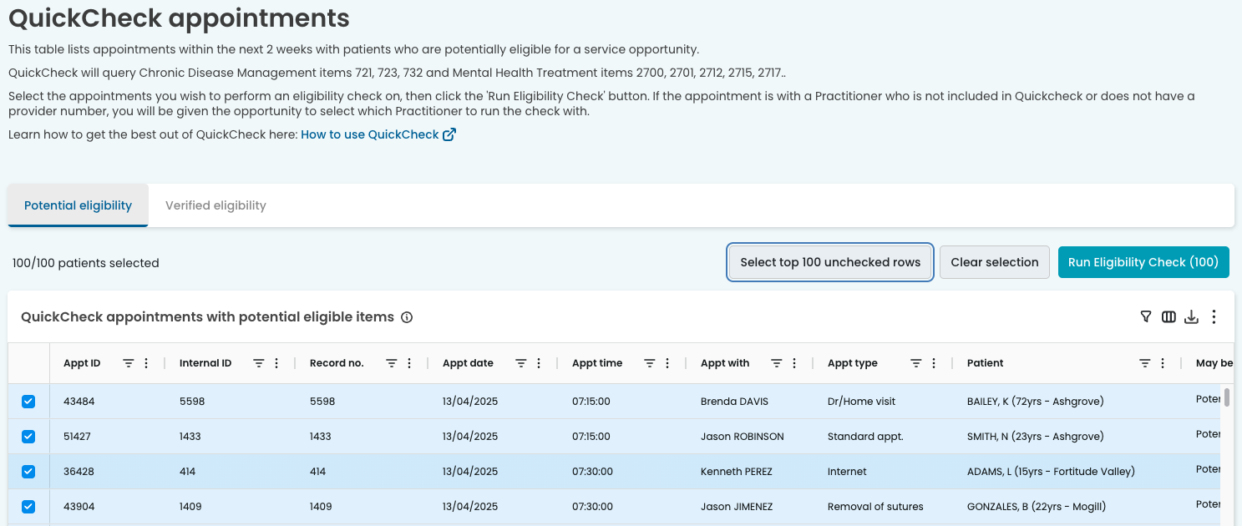
Task: Click the Appt date column filter icon
Action: click(x=521, y=363)
